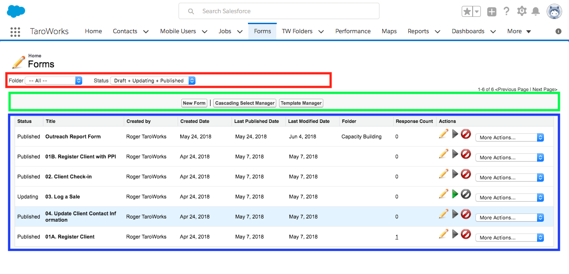The width and height of the screenshot is (569, 274).
Task: Expand the Contacts tab chevron menu
Action: point(146,31)
